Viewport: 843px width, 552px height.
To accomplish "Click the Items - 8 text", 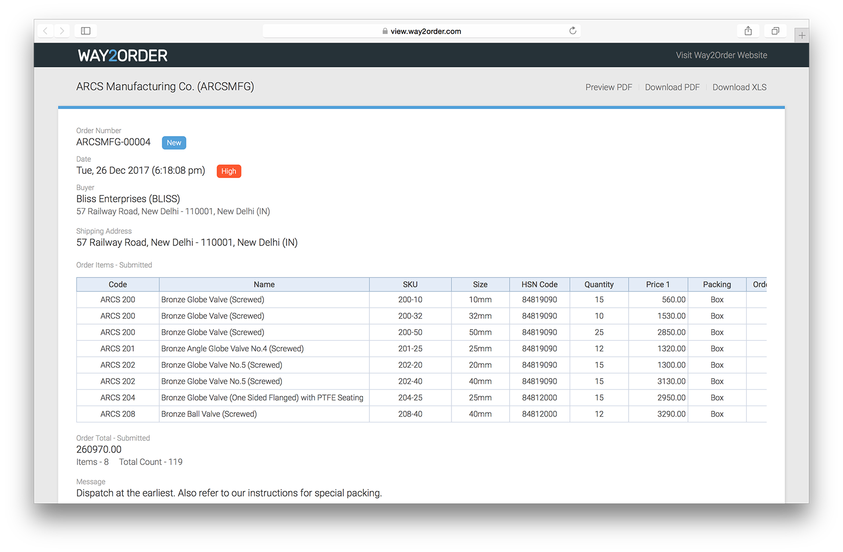I will click(x=92, y=462).
